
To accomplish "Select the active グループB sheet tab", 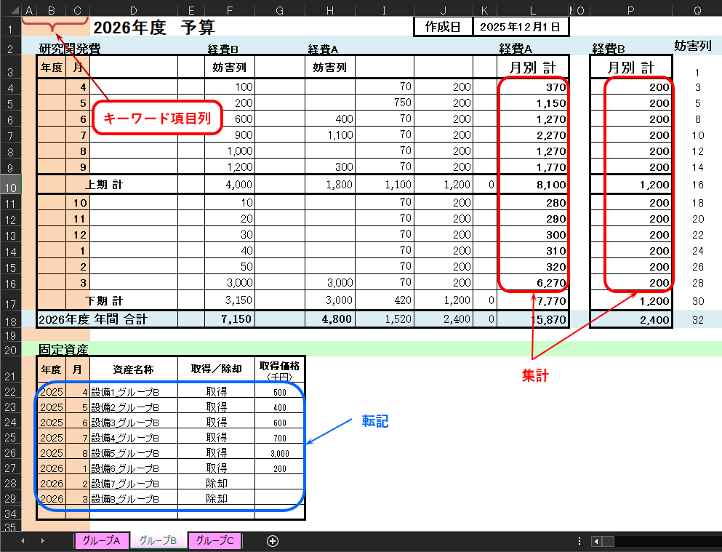I will 158,540.
